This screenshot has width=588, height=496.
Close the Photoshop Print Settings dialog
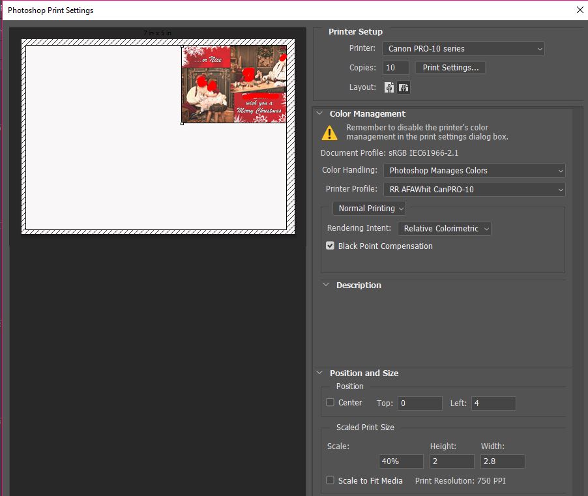tap(580, 10)
